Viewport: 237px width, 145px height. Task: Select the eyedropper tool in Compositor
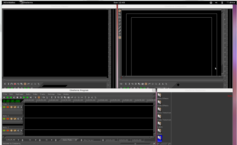pyautogui.click(x=120, y=31)
